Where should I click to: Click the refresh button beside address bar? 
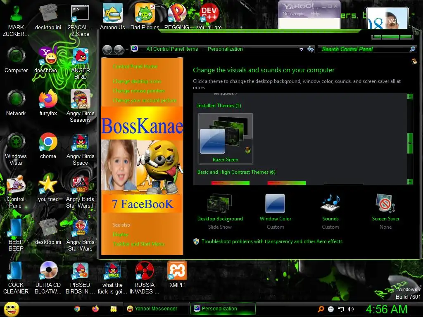pyautogui.click(x=311, y=49)
